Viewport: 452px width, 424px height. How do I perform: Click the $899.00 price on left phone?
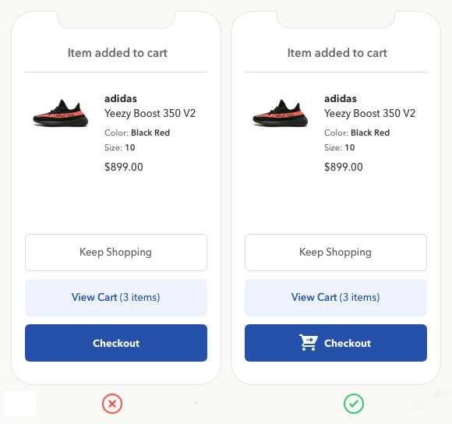pyautogui.click(x=124, y=167)
